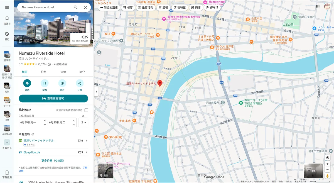Click the Directions (路线) icon
Viewport: 334px width, 183px height.
tap(27, 83)
